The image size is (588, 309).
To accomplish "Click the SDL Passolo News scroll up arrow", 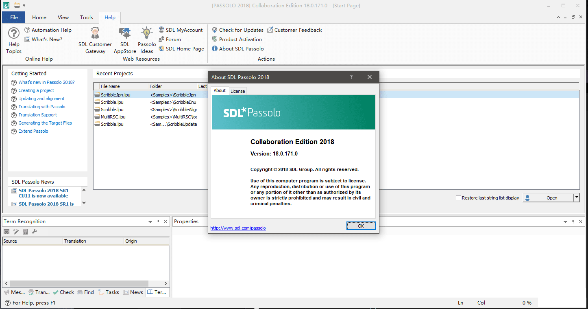I will pyautogui.click(x=84, y=190).
